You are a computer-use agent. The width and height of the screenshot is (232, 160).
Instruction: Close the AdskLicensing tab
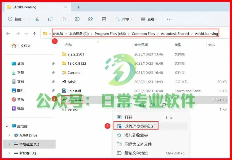[65, 7]
